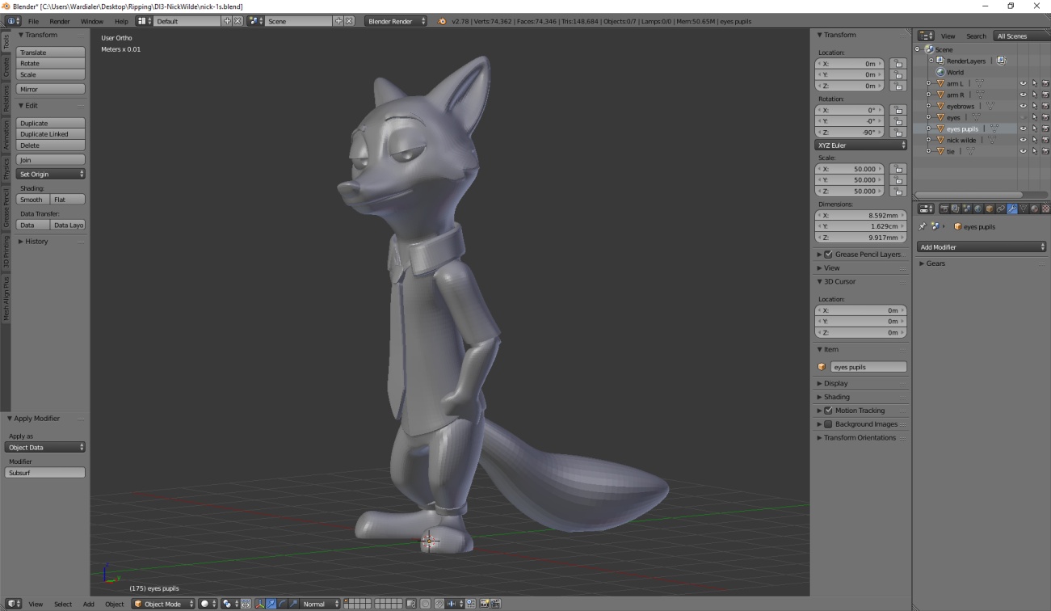
Task: Lock the X location axis
Action: coord(898,64)
